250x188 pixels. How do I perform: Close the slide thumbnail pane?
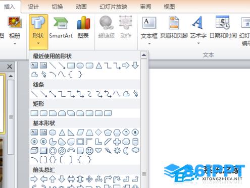click(x=10, y=67)
